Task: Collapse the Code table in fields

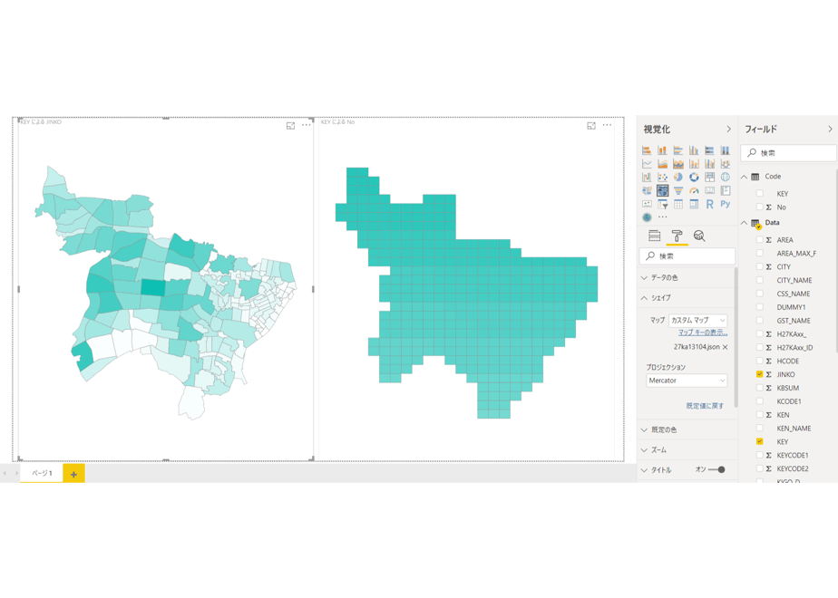Action: point(744,177)
